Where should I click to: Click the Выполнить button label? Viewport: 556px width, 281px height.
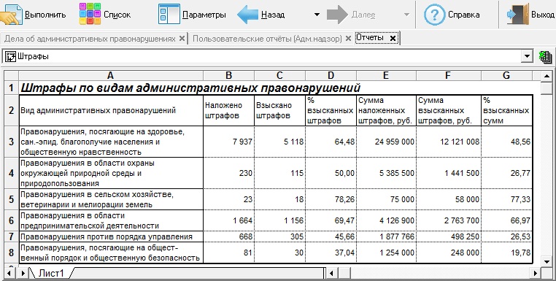(x=45, y=15)
